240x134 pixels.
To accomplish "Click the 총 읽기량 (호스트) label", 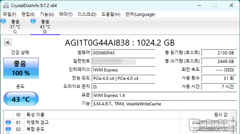I will click(182, 52).
